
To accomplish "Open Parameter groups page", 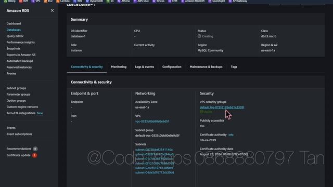I will [19, 95].
